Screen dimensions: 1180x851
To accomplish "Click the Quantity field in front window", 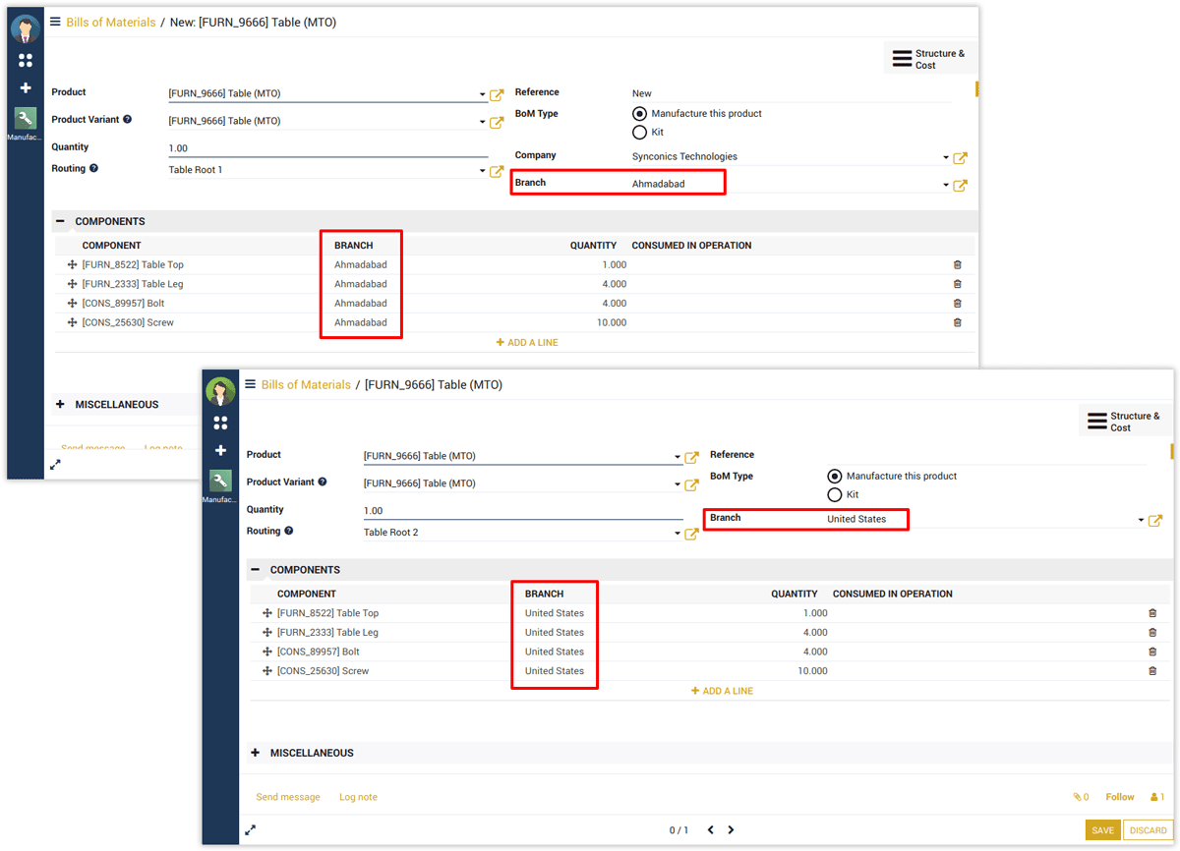I will coord(522,511).
